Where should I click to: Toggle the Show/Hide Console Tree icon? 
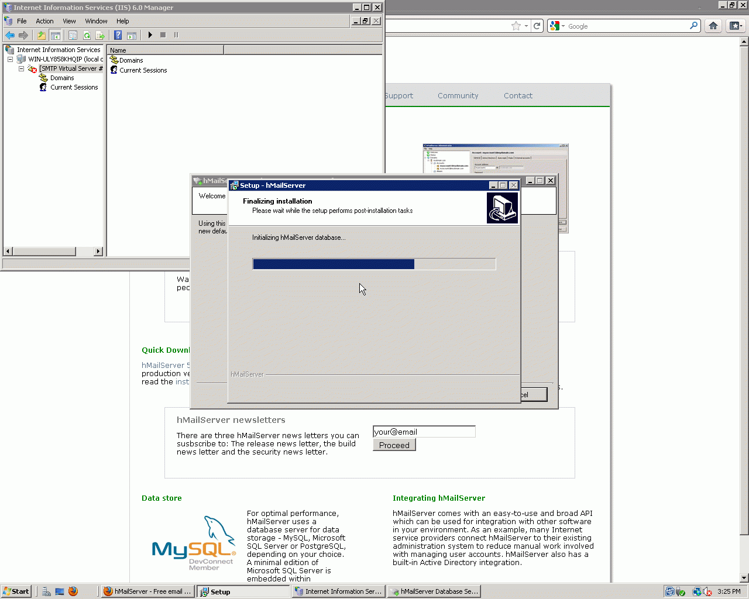55,35
